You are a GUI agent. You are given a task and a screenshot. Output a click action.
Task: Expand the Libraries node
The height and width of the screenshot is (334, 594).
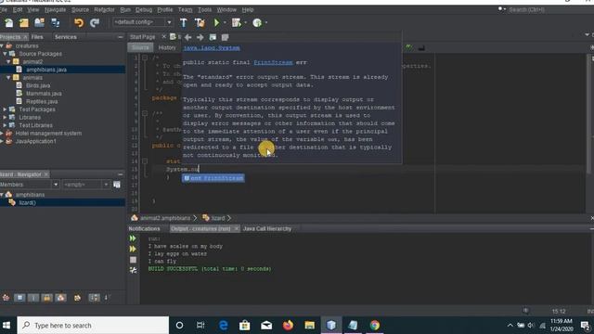5,118
